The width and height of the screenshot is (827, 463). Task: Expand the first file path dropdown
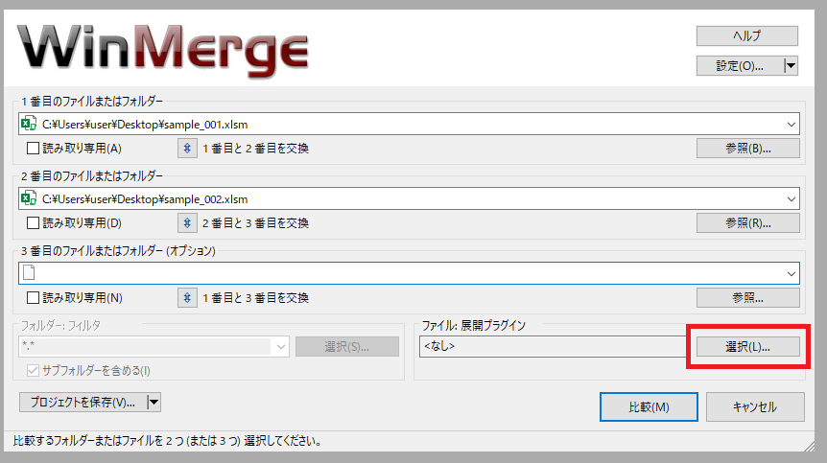pyautogui.click(x=792, y=125)
